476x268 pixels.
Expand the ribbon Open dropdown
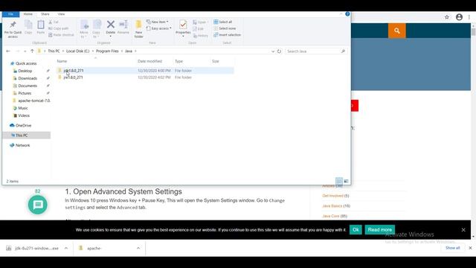[x=200, y=22]
